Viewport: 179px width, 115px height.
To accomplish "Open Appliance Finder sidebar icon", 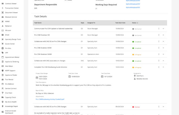I will [x=3, y=75].
